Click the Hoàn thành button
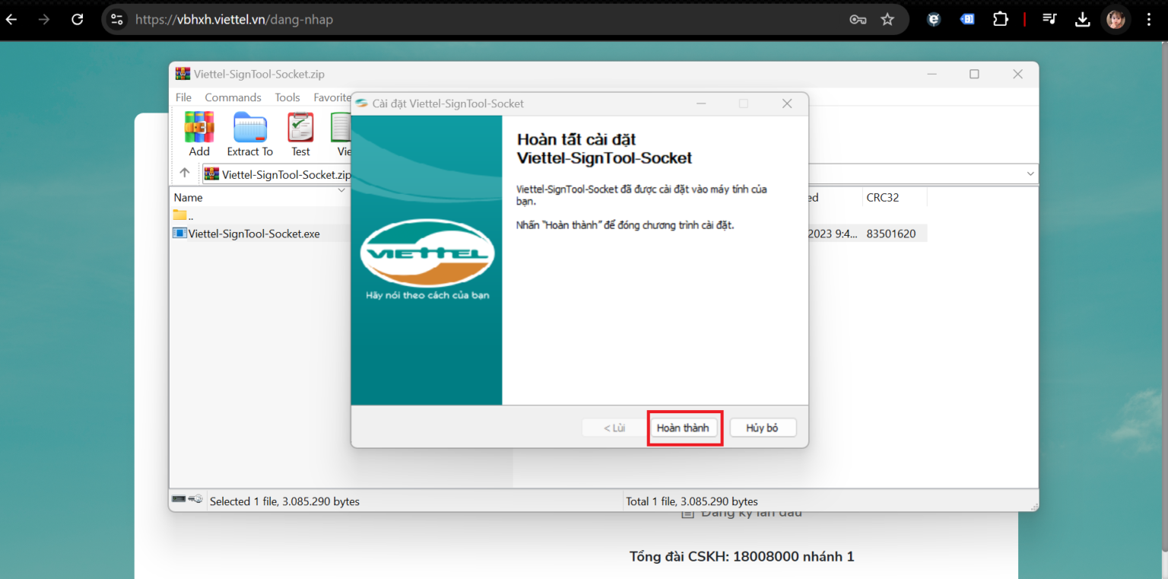Viewport: 1168px width, 579px height. pyautogui.click(x=683, y=428)
